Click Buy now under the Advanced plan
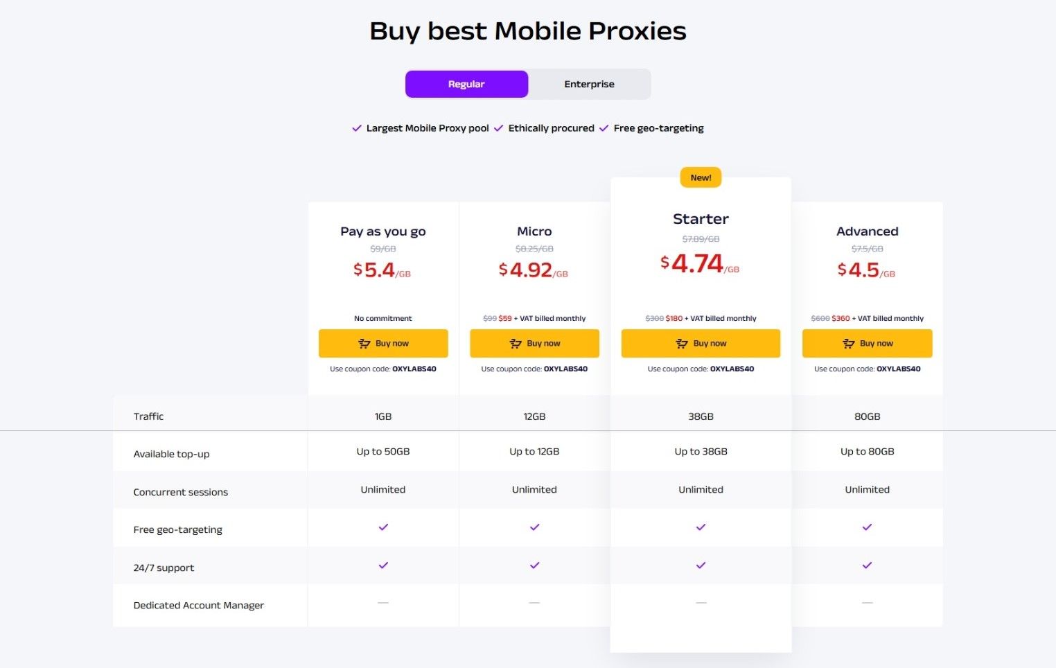The width and height of the screenshot is (1056, 668). point(867,343)
